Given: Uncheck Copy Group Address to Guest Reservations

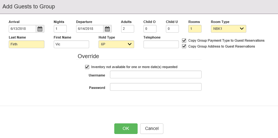Looking at the screenshot, I should (x=184, y=46).
